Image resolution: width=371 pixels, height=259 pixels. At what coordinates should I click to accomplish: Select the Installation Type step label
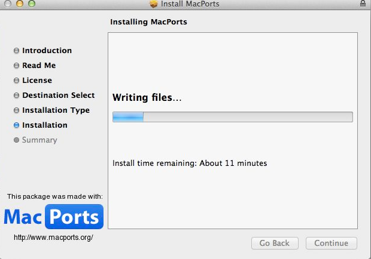[56, 110]
